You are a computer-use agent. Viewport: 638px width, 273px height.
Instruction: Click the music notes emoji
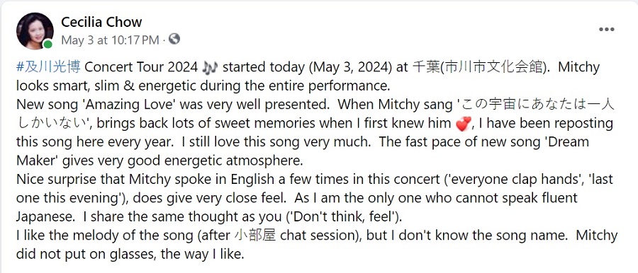[210, 67]
